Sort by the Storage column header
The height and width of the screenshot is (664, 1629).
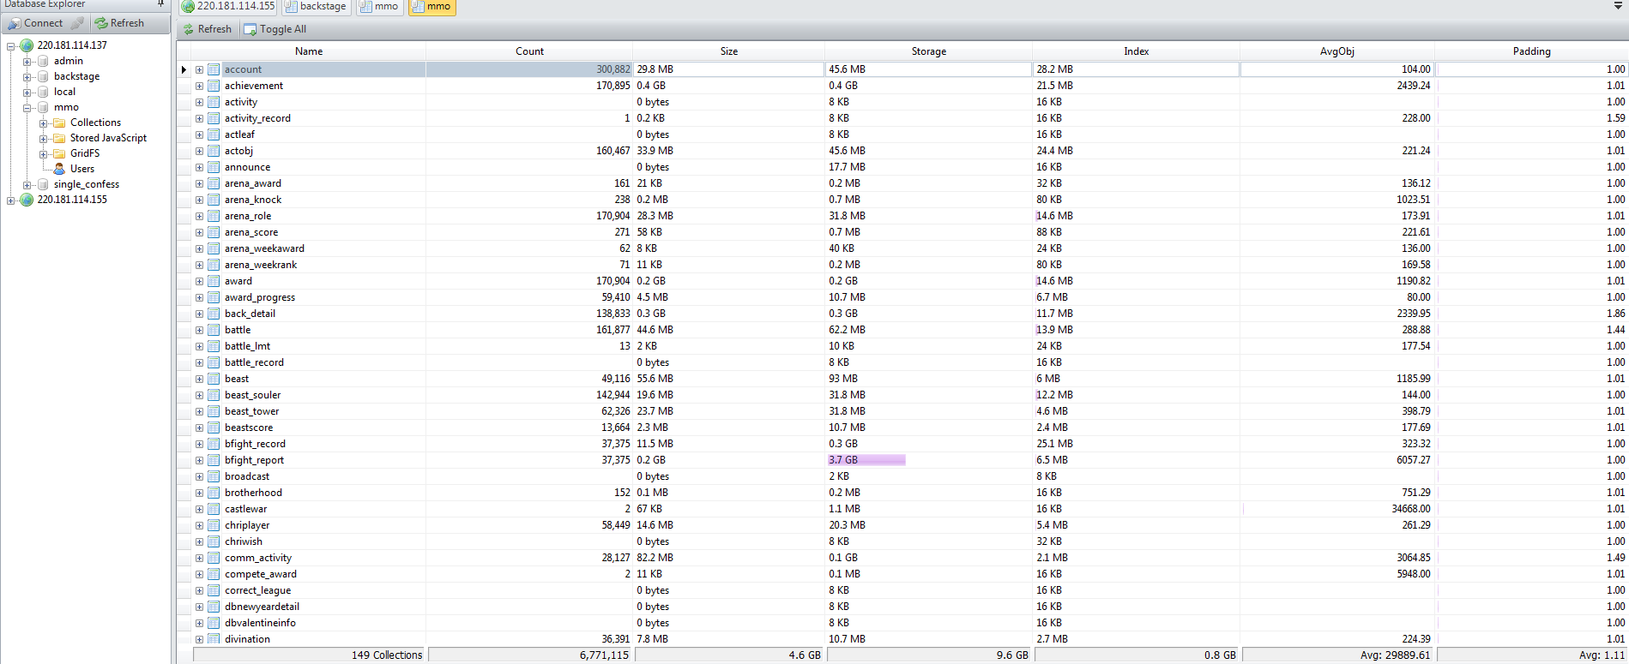tap(929, 51)
